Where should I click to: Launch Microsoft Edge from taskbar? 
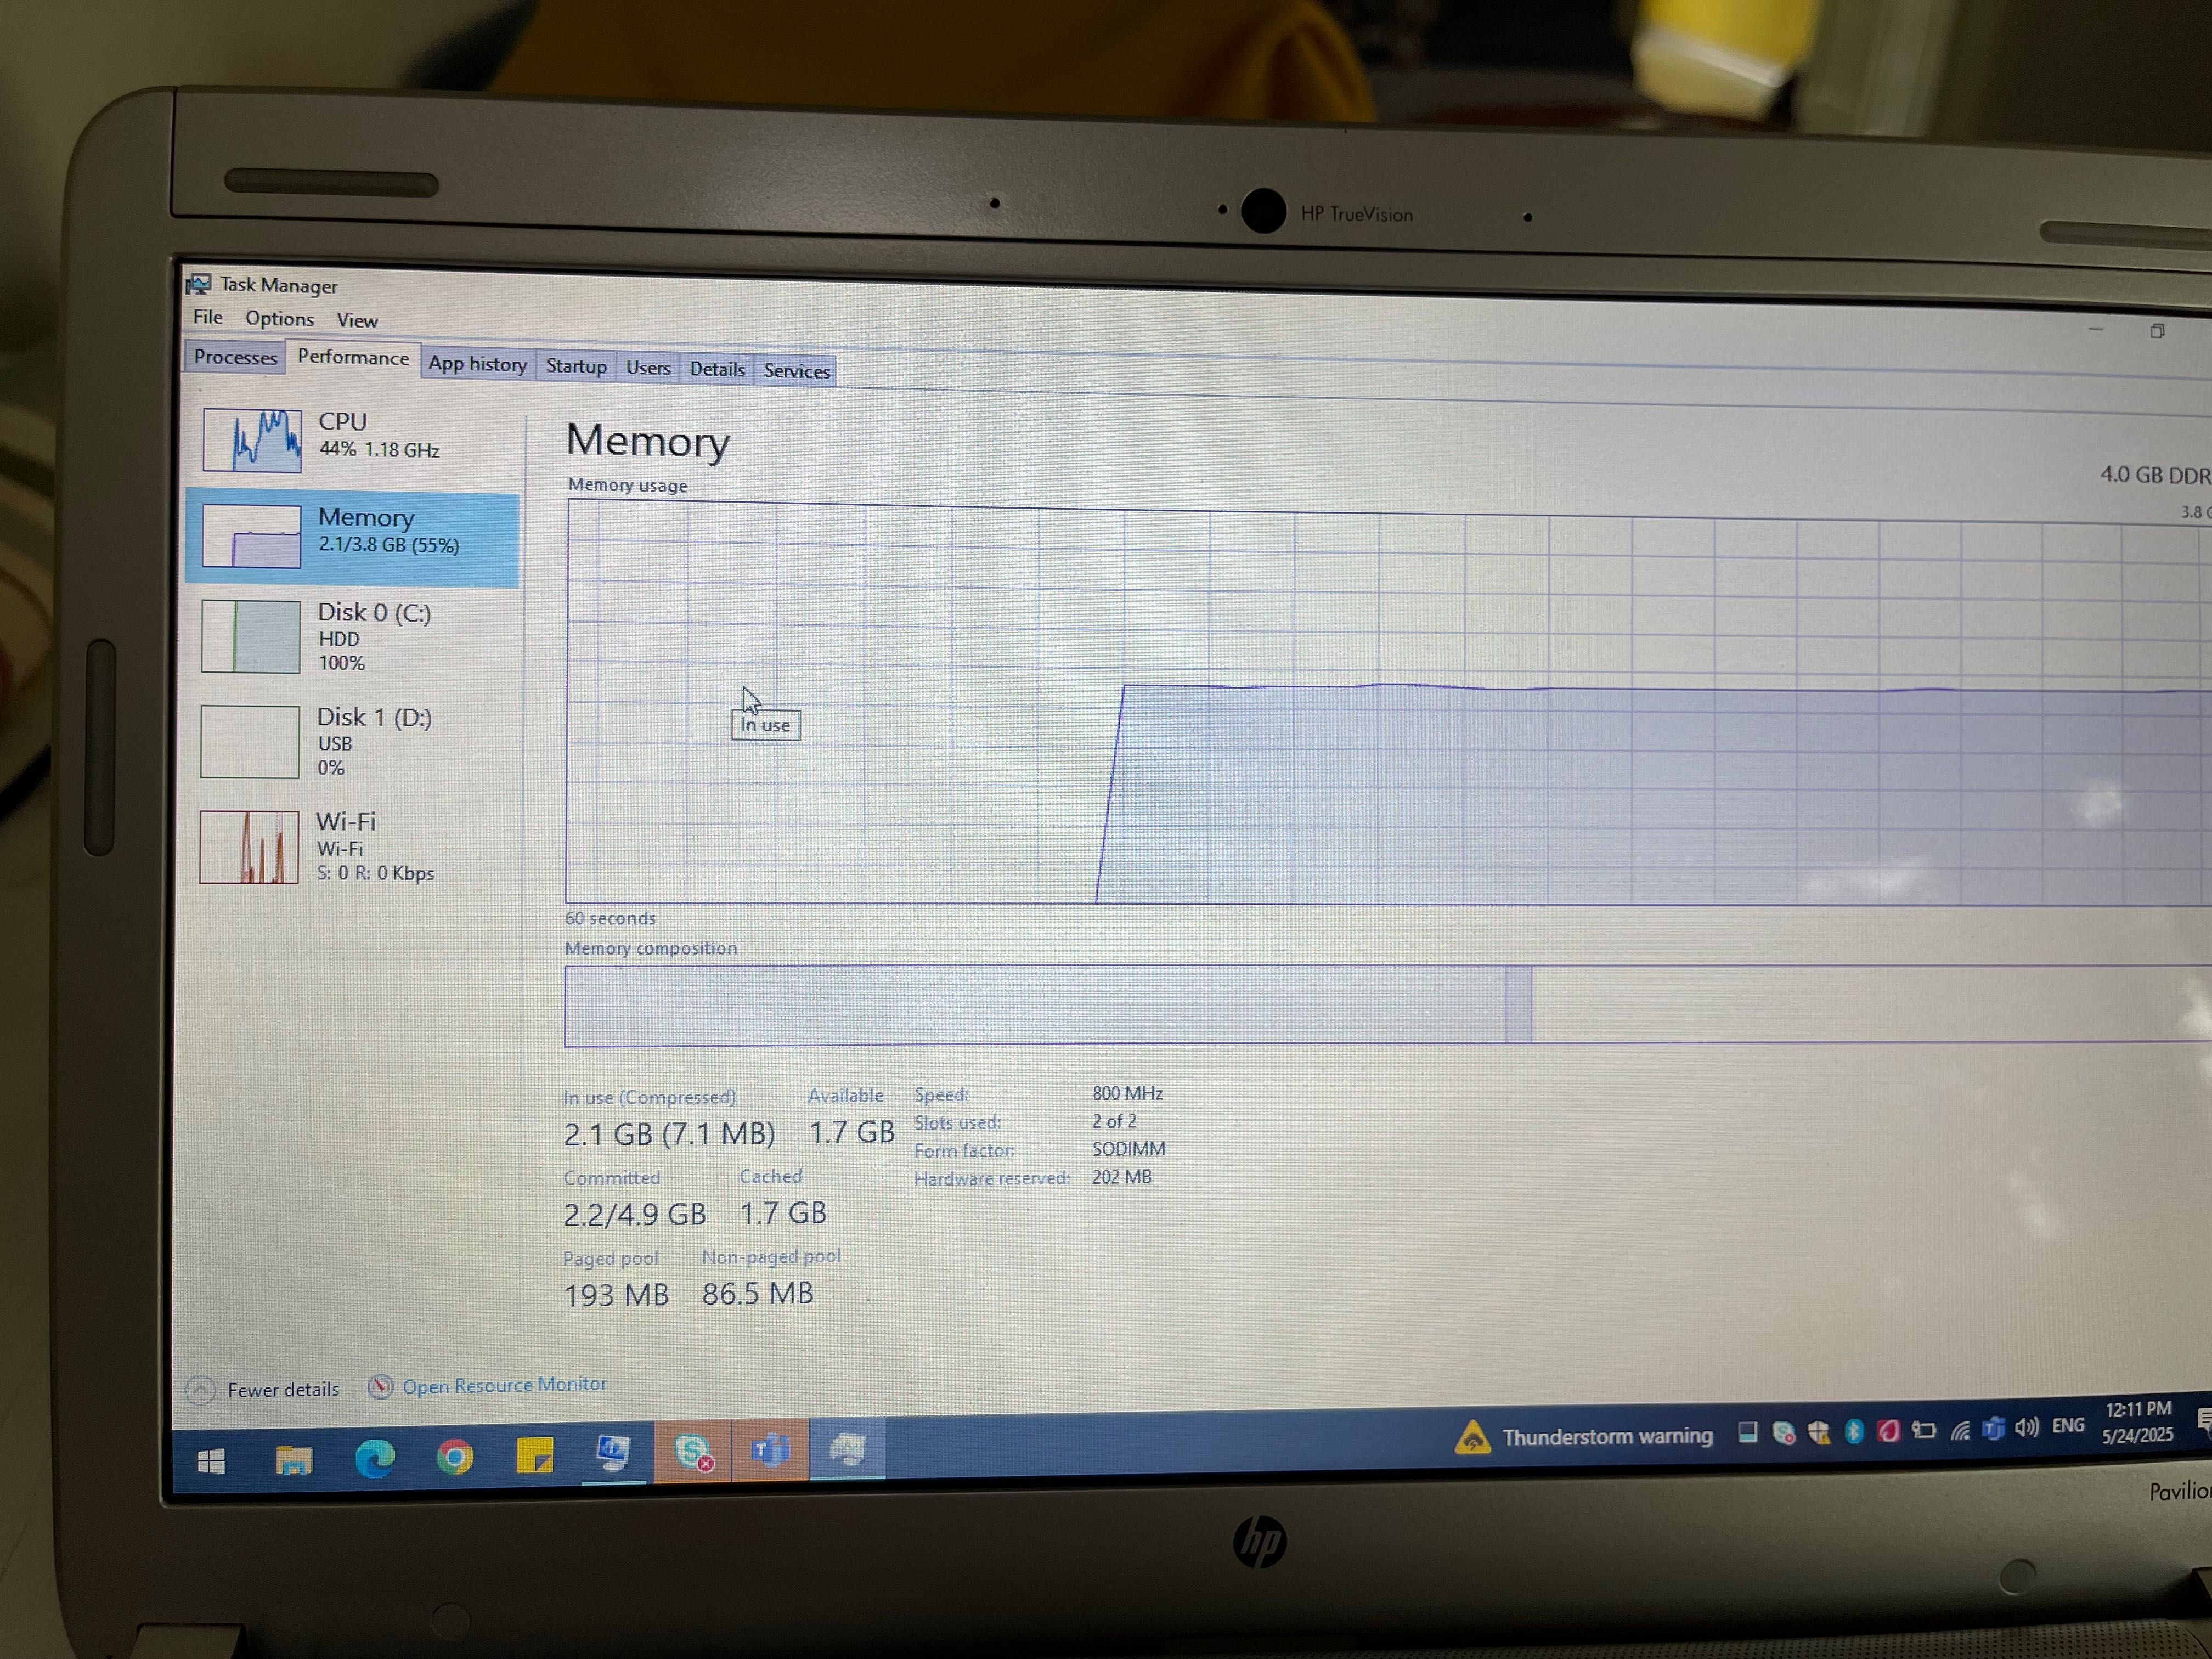[375, 1459]
